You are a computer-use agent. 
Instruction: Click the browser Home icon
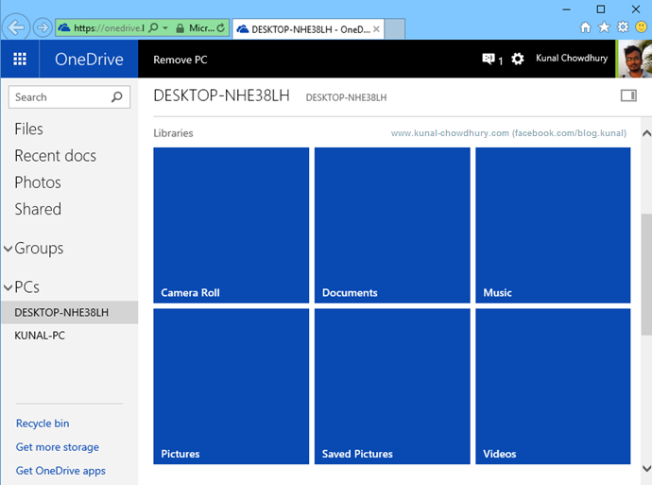click(586, 27)
